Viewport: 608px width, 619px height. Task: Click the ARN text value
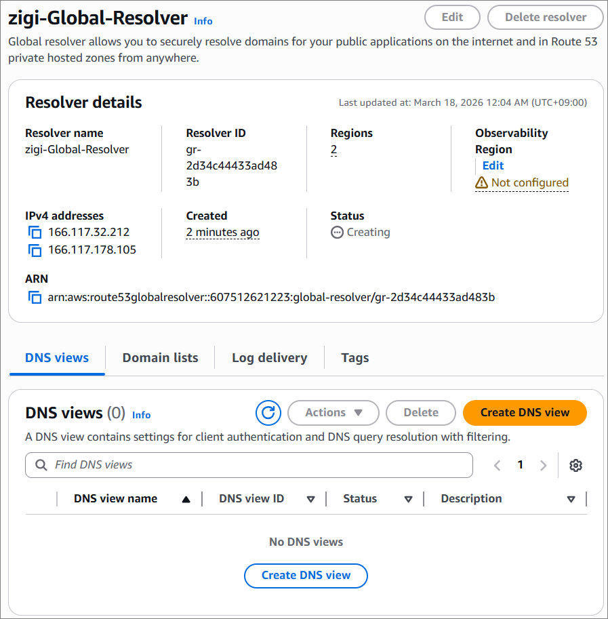click(271, 297)
